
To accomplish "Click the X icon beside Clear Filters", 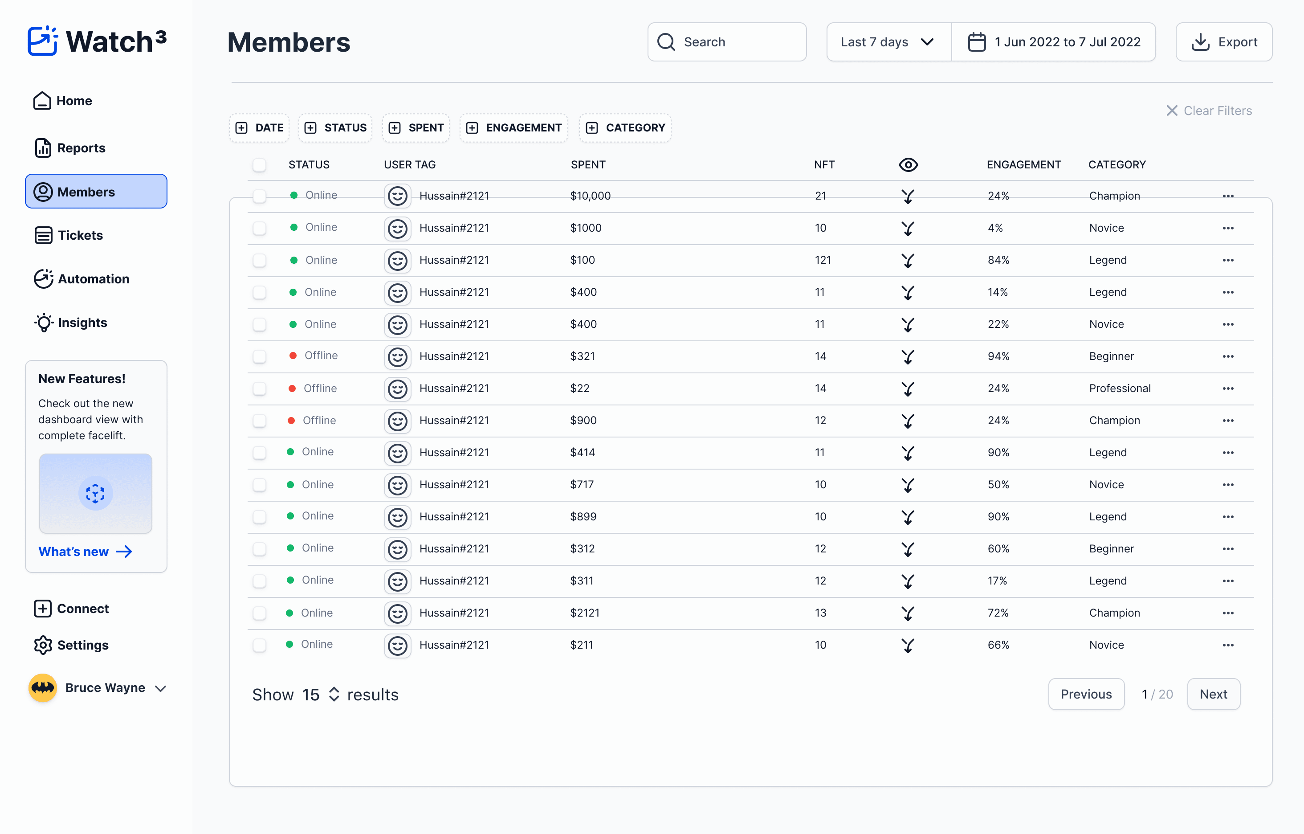I will [x=1172, y=110].
